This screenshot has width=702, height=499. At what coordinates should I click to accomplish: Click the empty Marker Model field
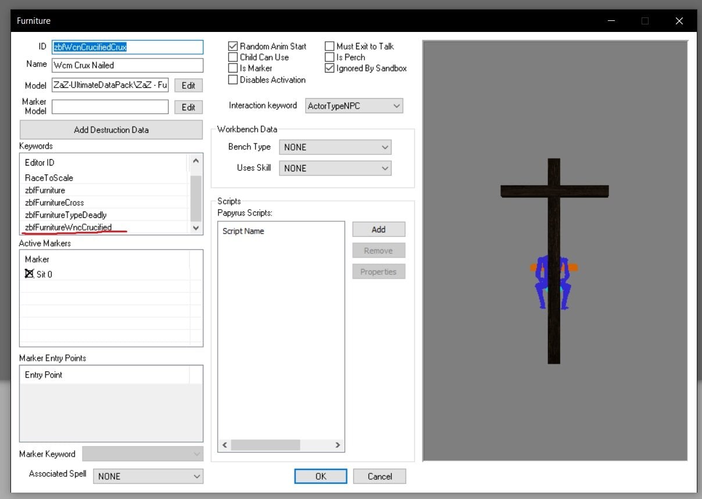[x=110, y=107]
